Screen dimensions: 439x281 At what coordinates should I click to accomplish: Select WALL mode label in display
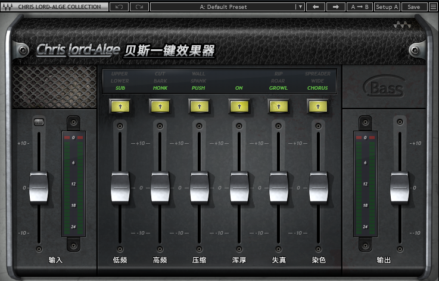coord(198,74)
